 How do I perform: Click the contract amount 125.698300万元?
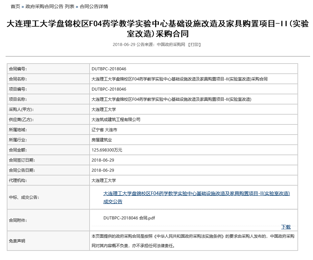point(107,150)
